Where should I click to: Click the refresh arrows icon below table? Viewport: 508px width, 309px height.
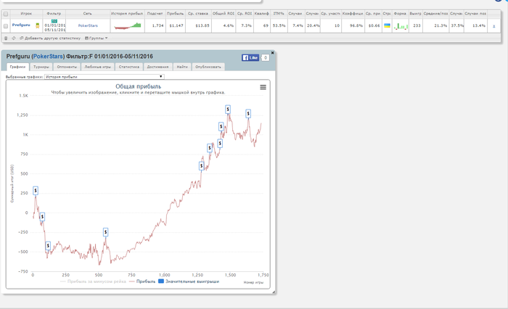[14, 38]
